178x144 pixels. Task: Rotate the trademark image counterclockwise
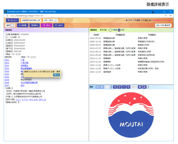pos(115,87)
